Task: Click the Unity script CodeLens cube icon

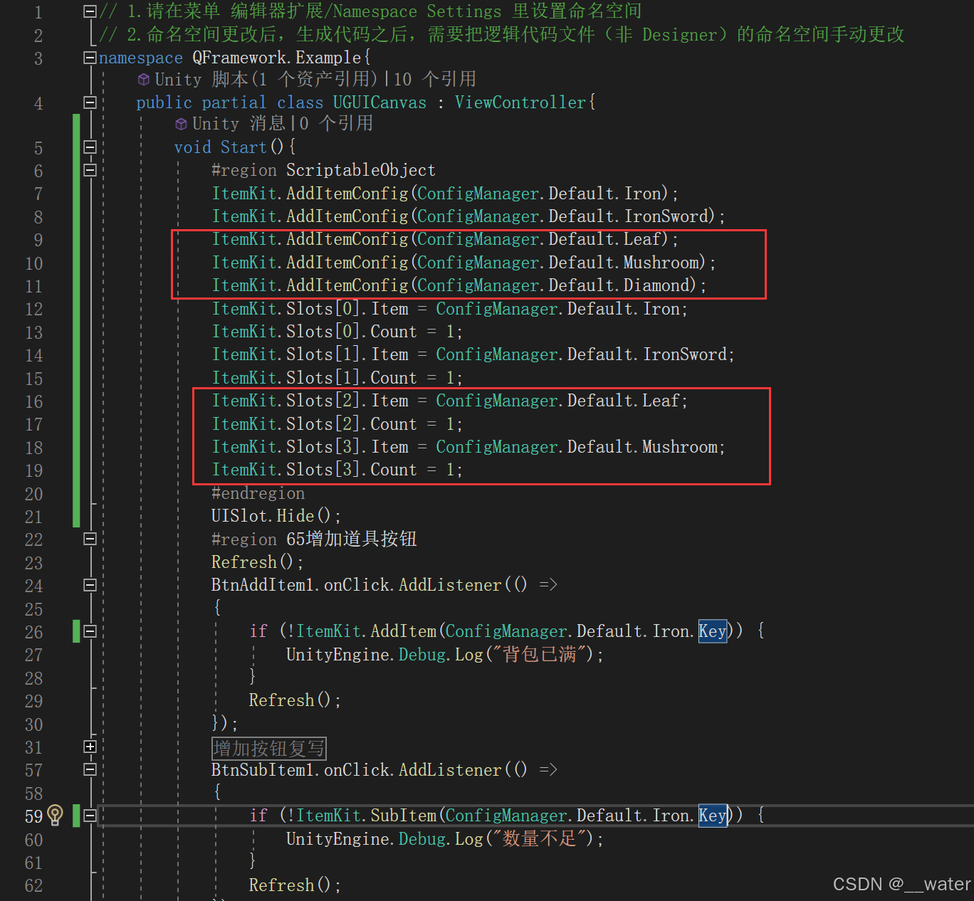Action: pyautogui.click(x=144, y=80)
